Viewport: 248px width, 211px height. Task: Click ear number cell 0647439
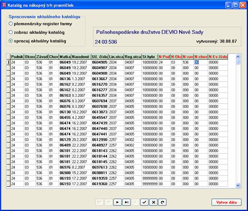pyautogui.click(x=100, y=123)
